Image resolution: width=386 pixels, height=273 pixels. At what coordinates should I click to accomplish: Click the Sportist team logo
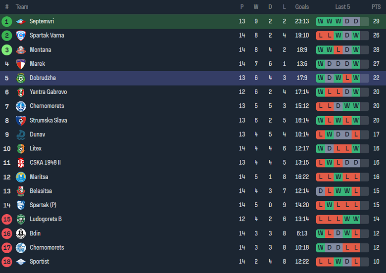20,262
